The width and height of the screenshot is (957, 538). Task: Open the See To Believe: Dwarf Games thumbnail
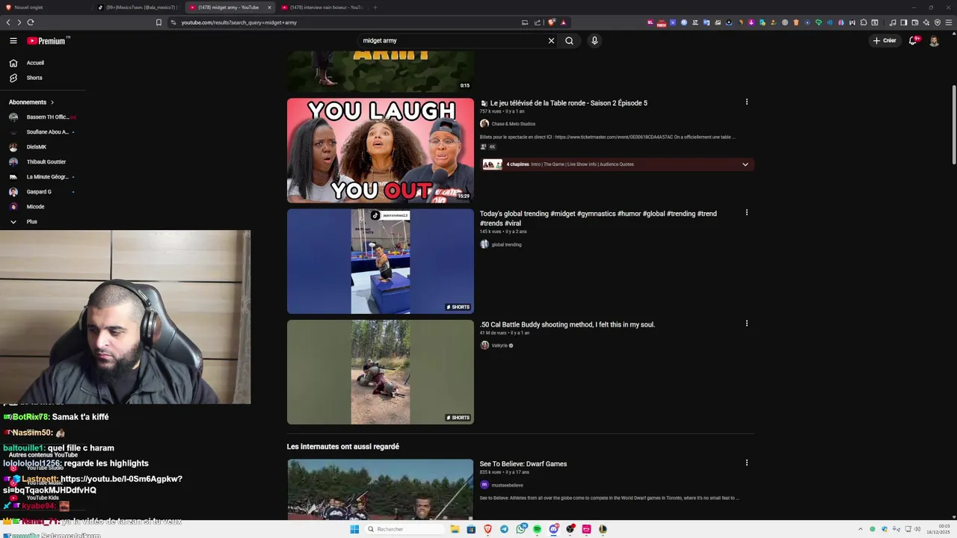pyautogui.click(x=381, y=489)
